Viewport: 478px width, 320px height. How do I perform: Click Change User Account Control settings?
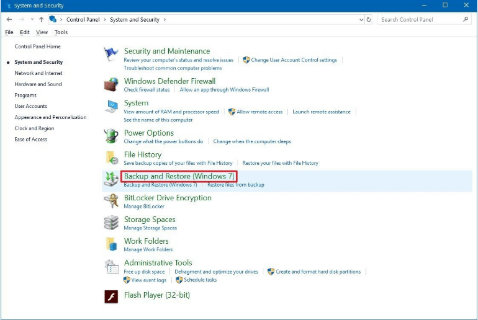coord(294,60)
